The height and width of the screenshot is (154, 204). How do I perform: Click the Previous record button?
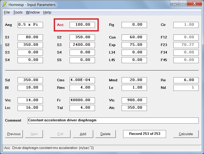(14, 134)
